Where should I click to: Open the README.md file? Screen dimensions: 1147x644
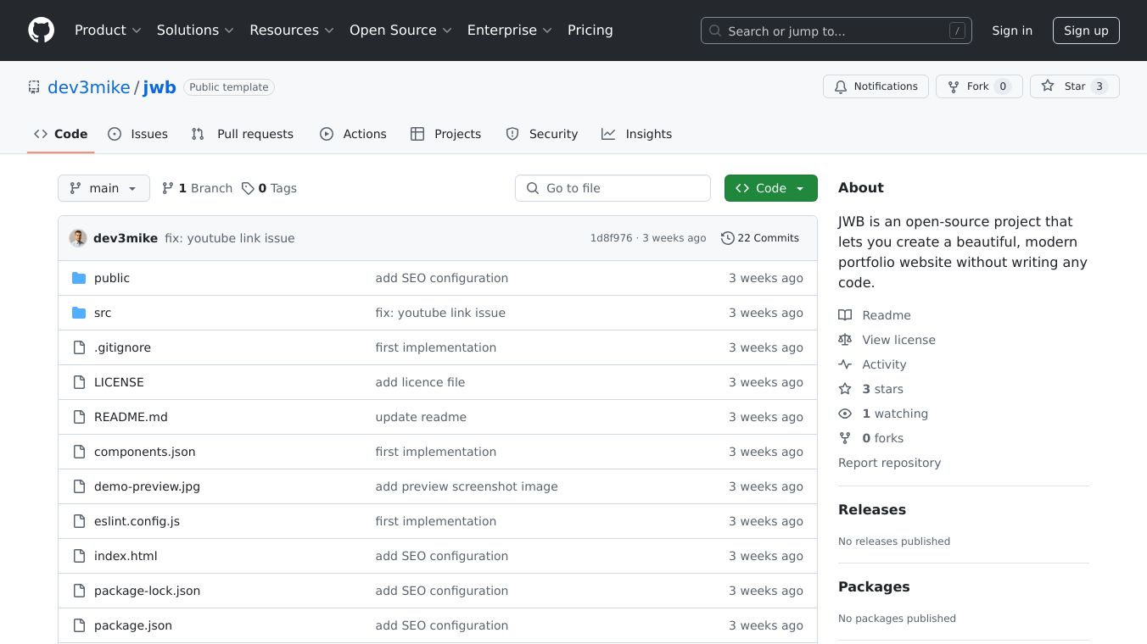pyautogui.click(x=131, y=417)
